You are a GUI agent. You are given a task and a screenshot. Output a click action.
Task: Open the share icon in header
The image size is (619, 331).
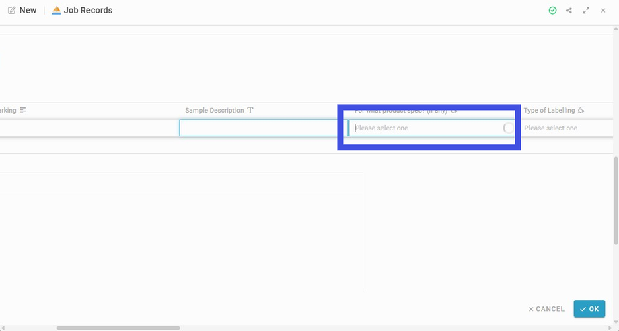[569, 11]
